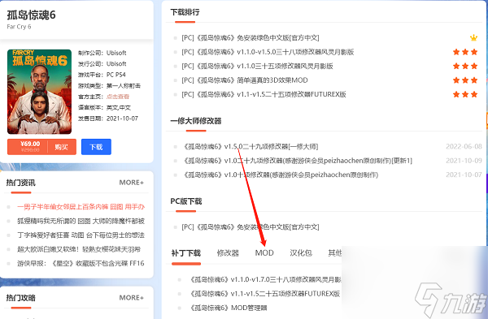
Task: Open v1.1.0-v1.5.0三十八项修改器风灵月影版 in the ranking
Action: pyautogui.click(x=268, y=52)
